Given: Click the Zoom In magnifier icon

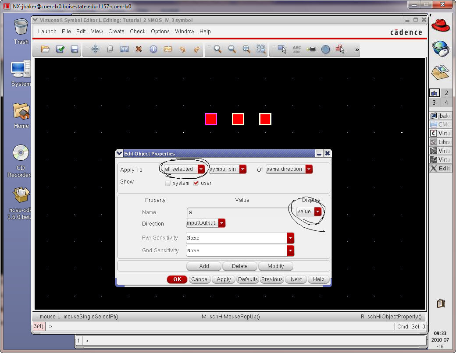Looking at the screenshot, I should point(217,49).
